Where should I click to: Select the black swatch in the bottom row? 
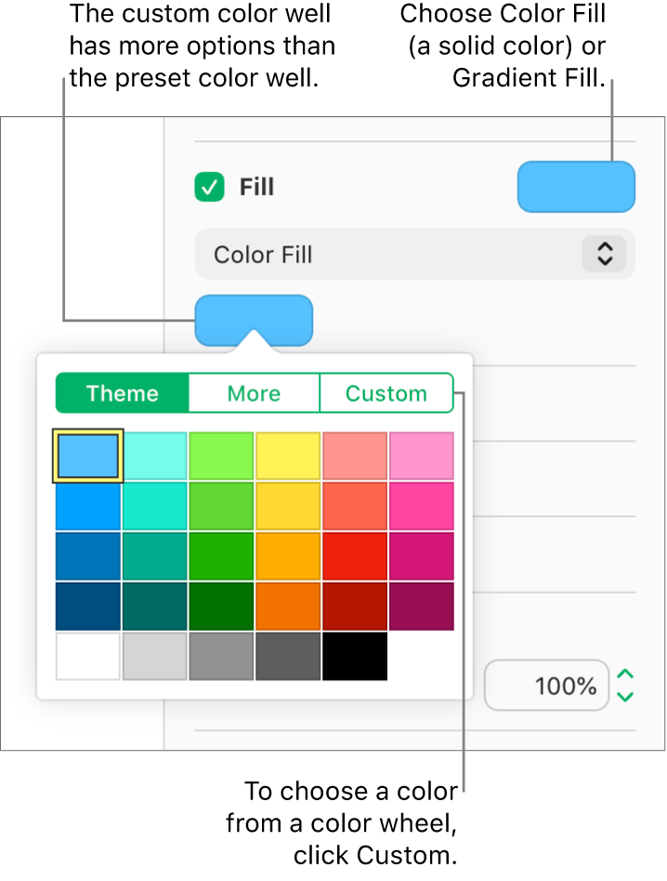(x=355, y=656)
